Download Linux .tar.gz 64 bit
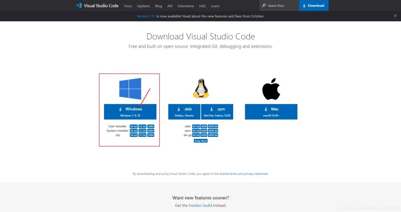 pyautogui.click(x=196, y=135)
